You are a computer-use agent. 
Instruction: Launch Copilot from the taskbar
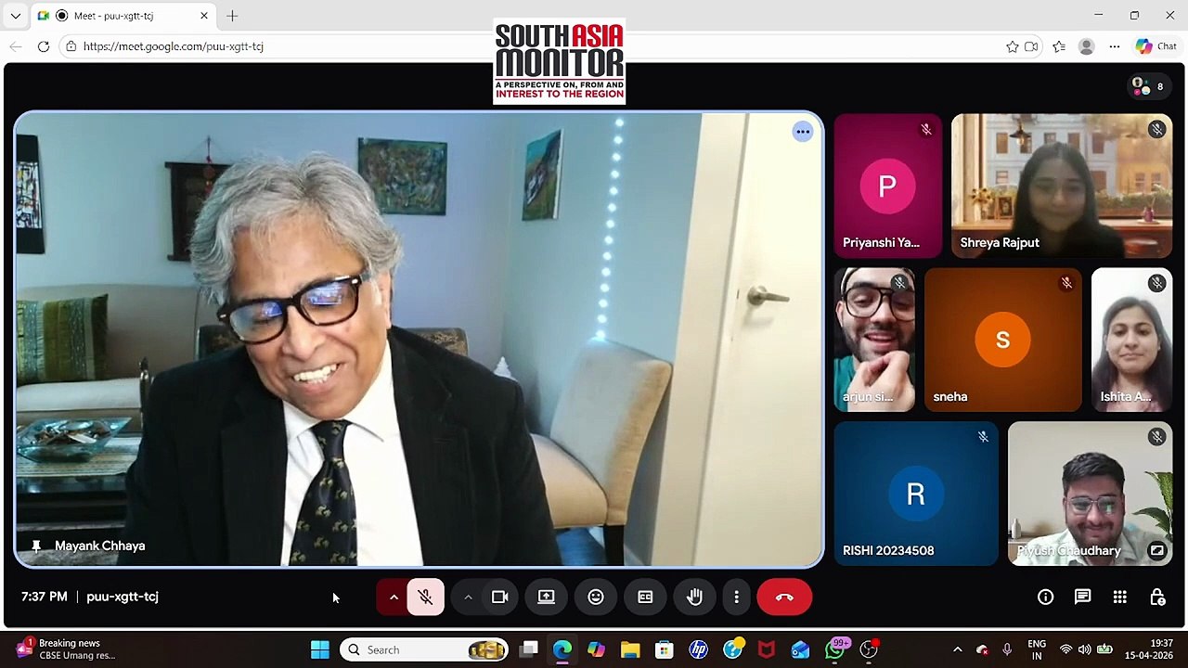point(596,650)
